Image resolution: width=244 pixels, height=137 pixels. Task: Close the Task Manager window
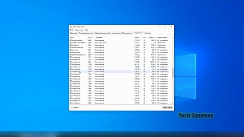(x=171, y=27)
